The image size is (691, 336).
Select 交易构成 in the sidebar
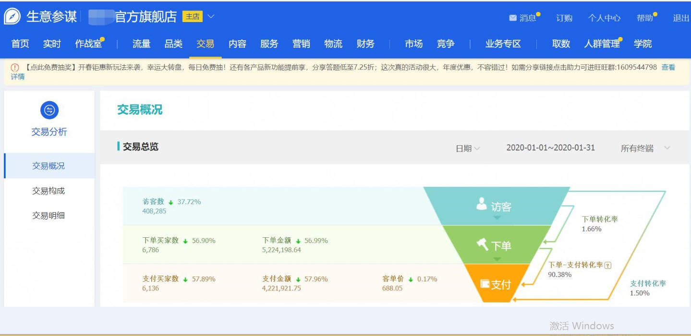48,191
